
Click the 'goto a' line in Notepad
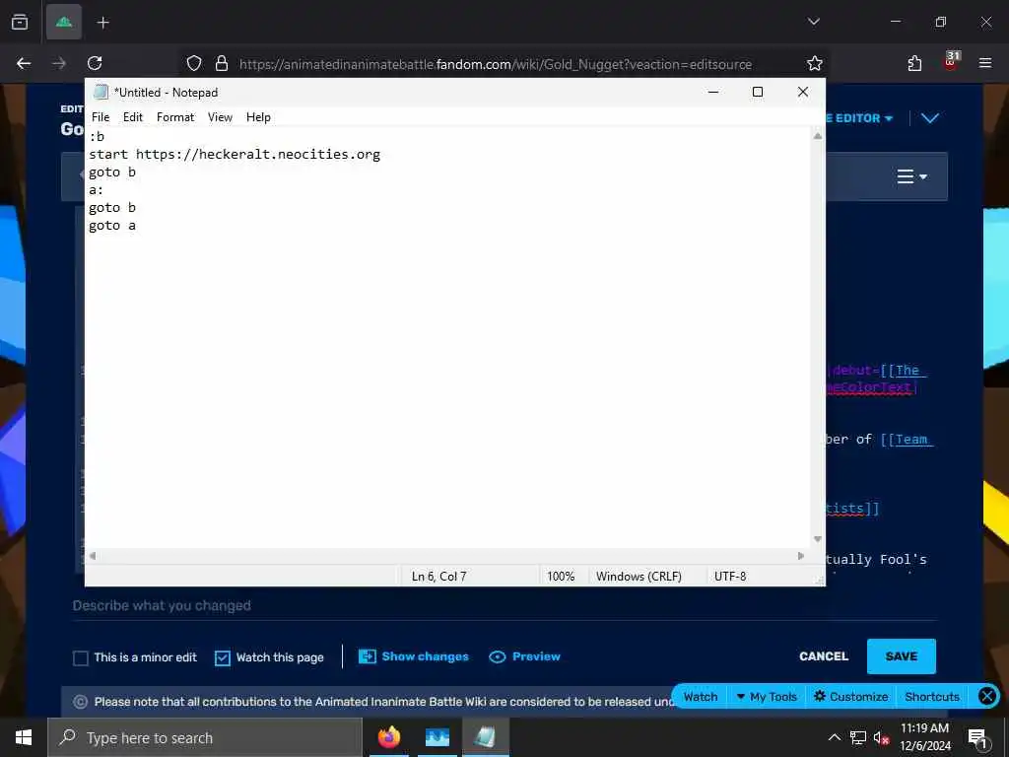coord(112,226)
